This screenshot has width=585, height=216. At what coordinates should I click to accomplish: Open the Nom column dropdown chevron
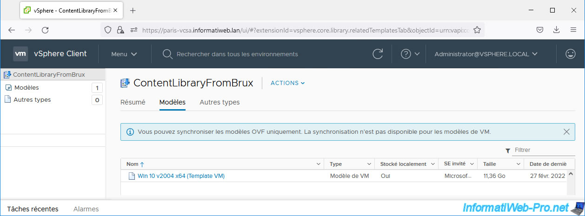(319, 164)
